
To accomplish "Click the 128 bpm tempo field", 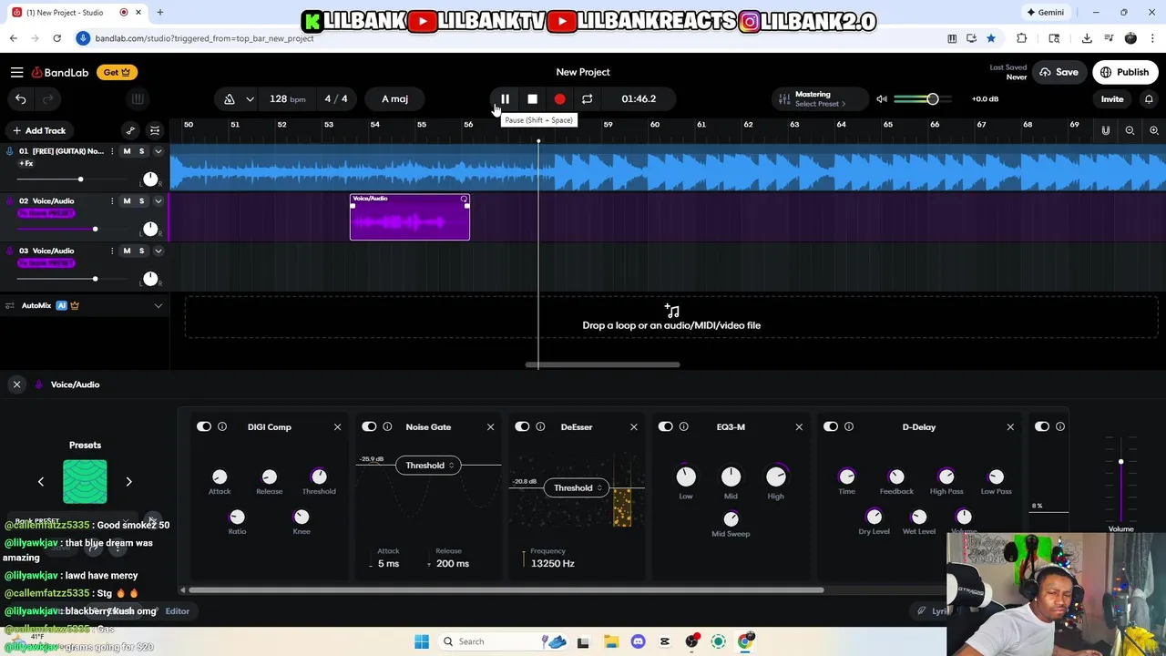I will (287, 98).
